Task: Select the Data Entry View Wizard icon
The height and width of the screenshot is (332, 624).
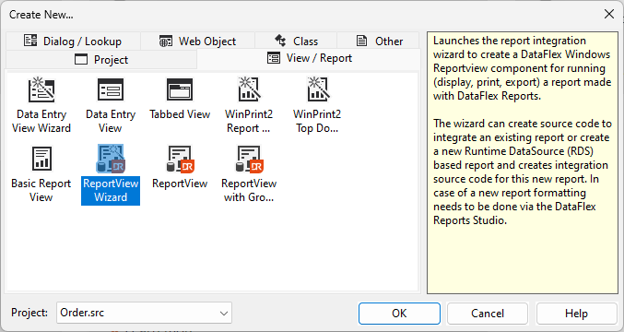Action: click(41, 89)
